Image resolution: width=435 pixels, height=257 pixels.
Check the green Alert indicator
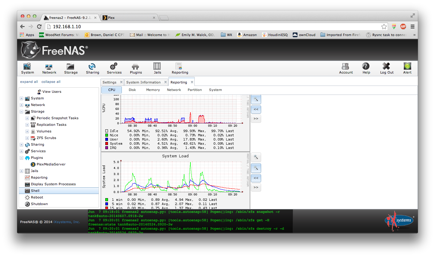tap(407, 68)
